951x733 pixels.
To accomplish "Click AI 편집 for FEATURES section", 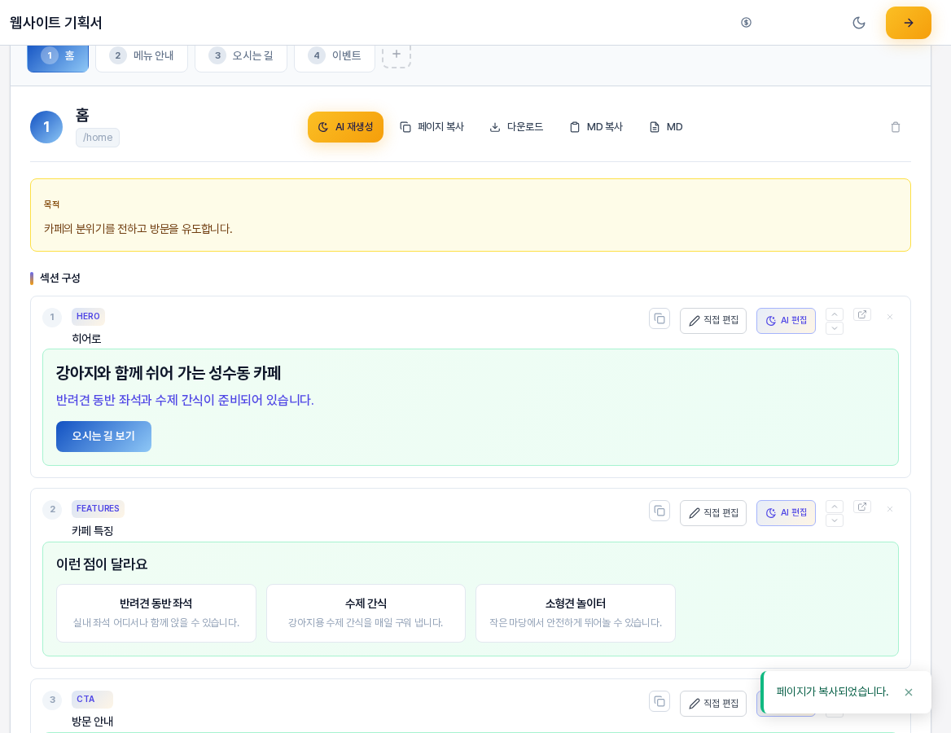I will coord(786,513).
